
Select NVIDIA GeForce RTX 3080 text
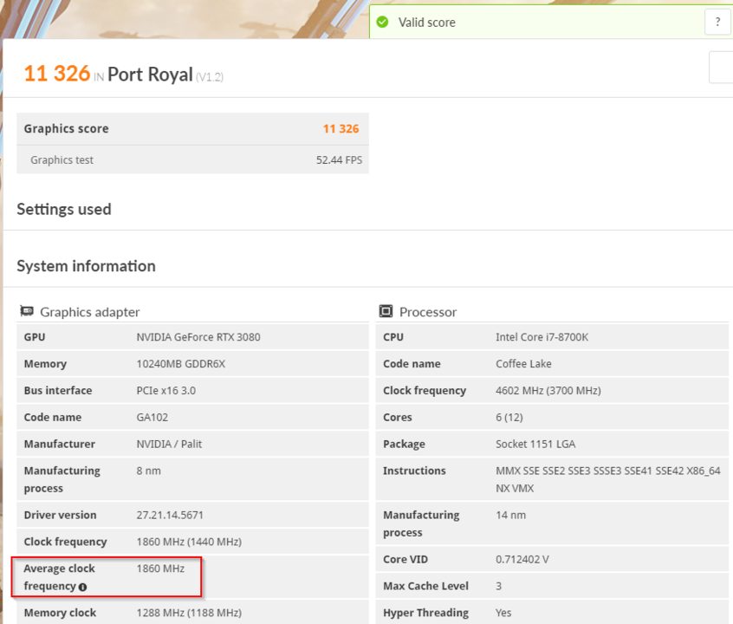(198, 337)
